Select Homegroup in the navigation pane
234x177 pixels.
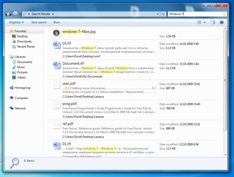[x=23, y=88]
